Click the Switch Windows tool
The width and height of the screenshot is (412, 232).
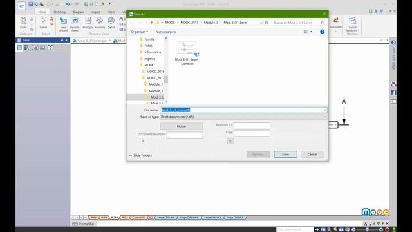[x=352, y=24]
